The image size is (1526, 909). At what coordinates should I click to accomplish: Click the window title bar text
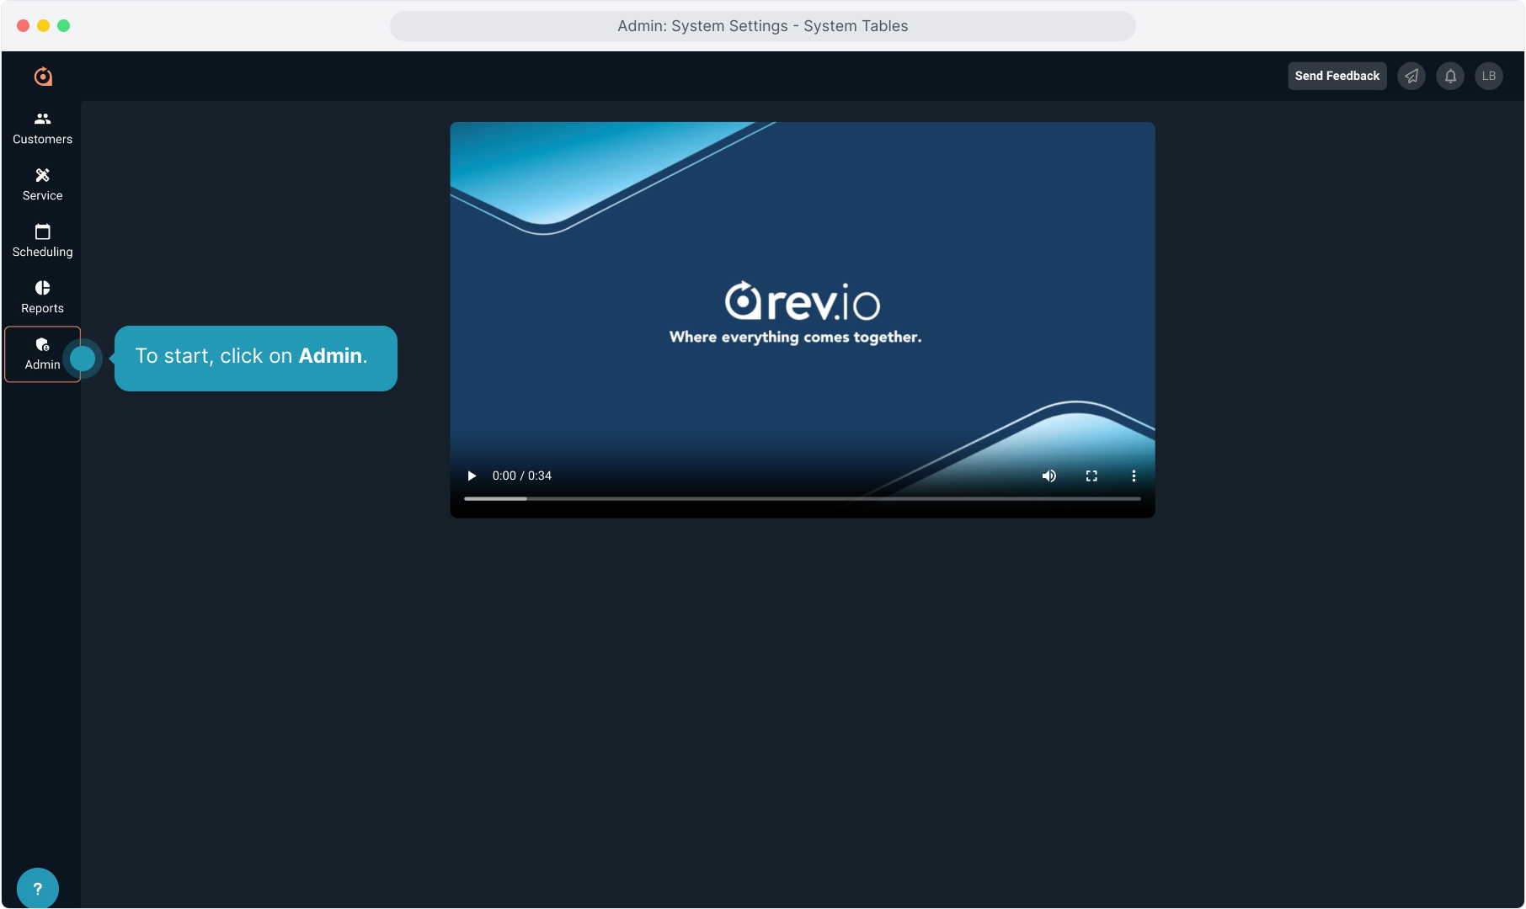(762, 26)
